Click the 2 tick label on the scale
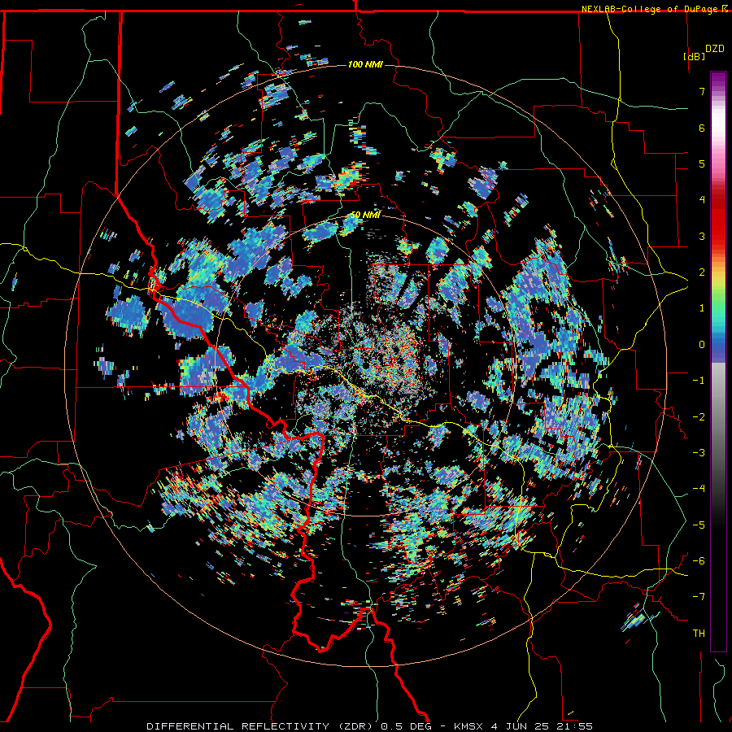 702,272
